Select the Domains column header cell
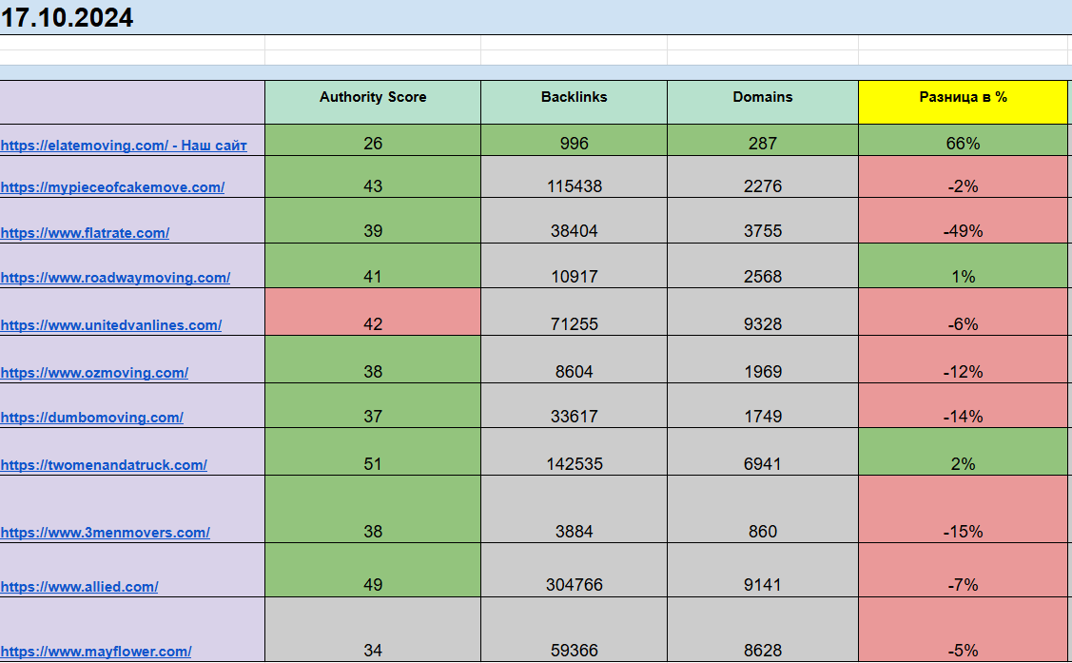 coord(763,102)
